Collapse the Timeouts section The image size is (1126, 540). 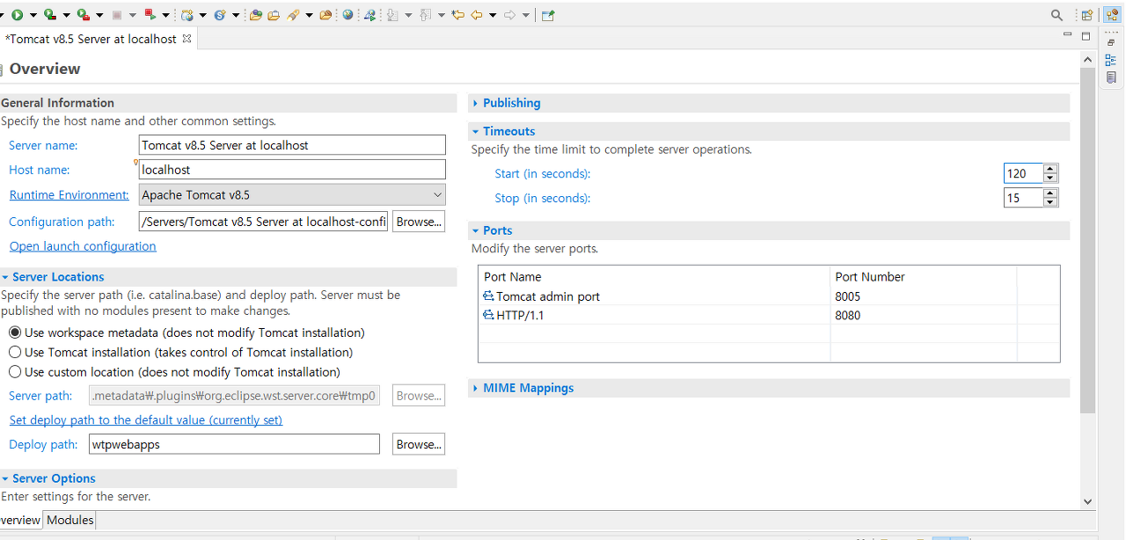point(476,131)
